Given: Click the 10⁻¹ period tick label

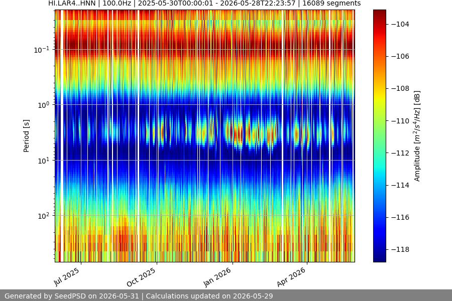Looking at the screenshot, I should (42, 50).
